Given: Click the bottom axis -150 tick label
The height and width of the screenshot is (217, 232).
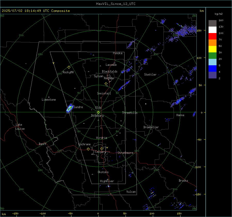Looking at the screenshot, I should pyautogui.click(x=15, y=213).
